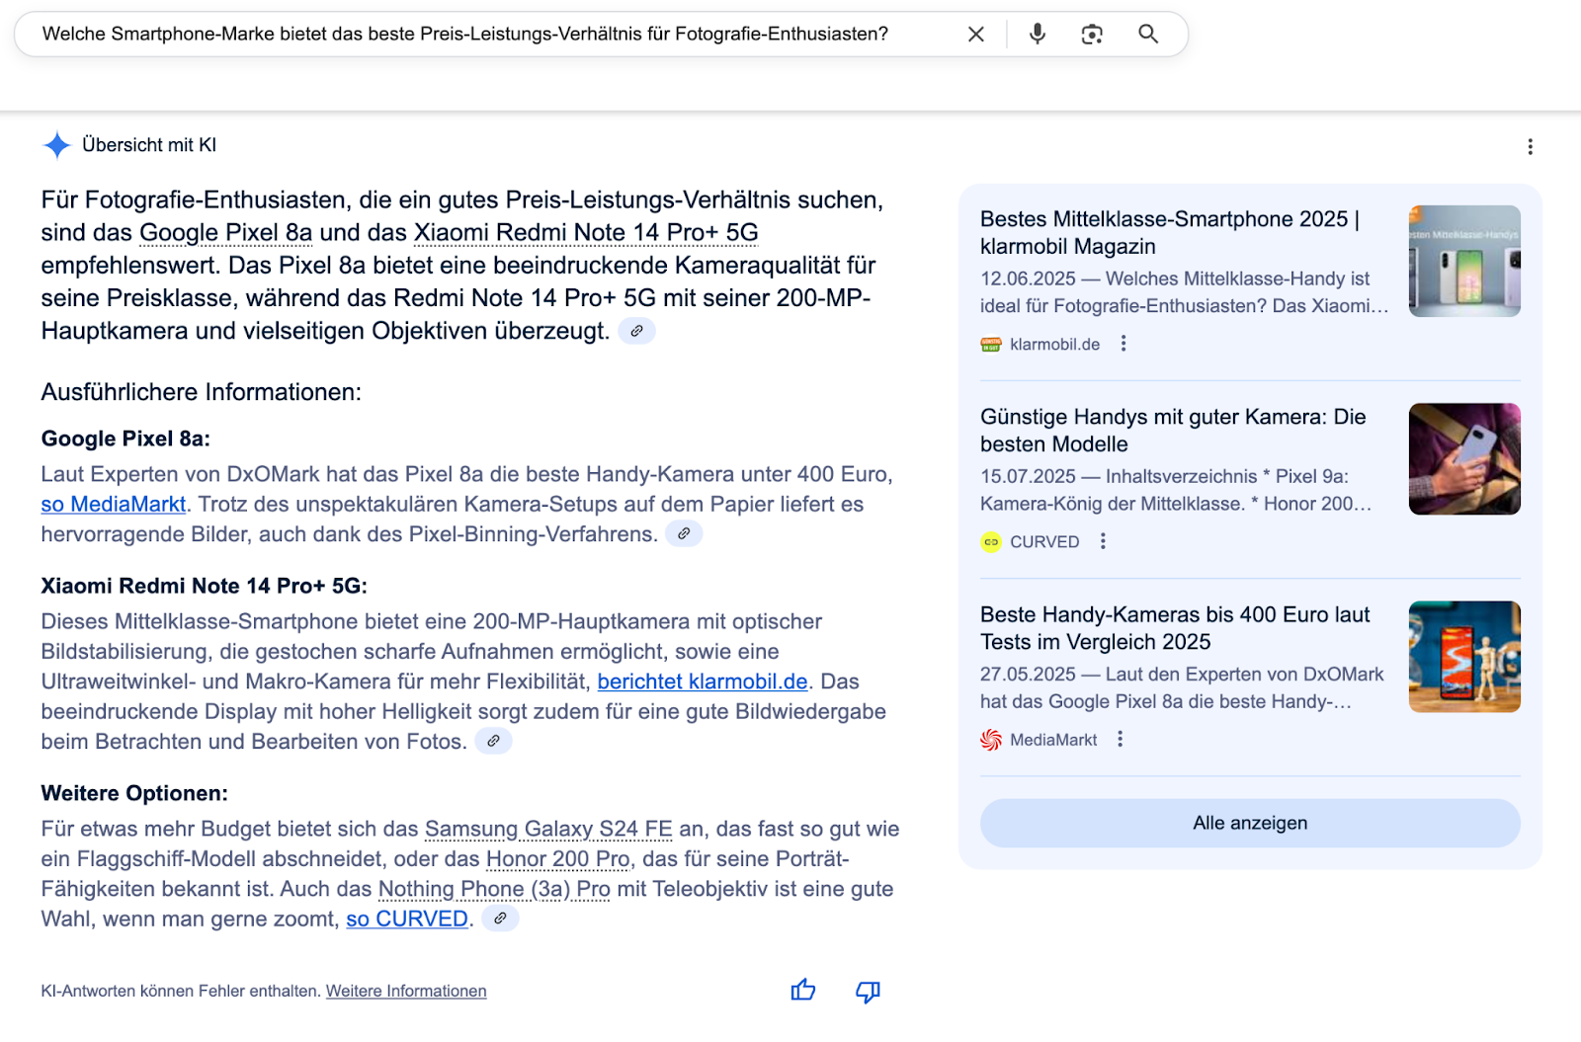The image size is (1581, 1042).
Task: Give the AI answer a thumbs down
Action: (866, 991)
